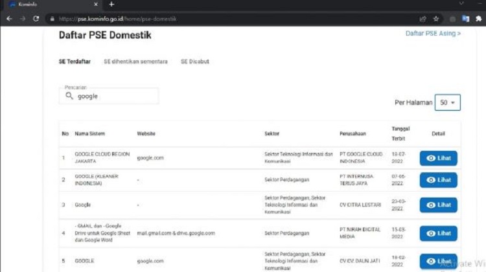Click the browser forward arrow

pyautogui.click(x=22, y=19)
